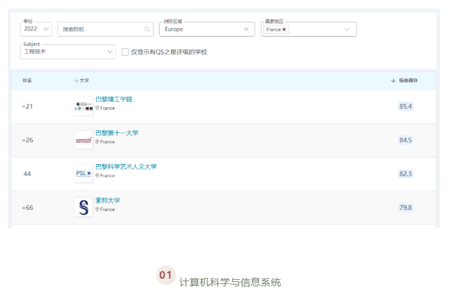Click the score 82.3
452x291 pixels.
tap(406, 174)
